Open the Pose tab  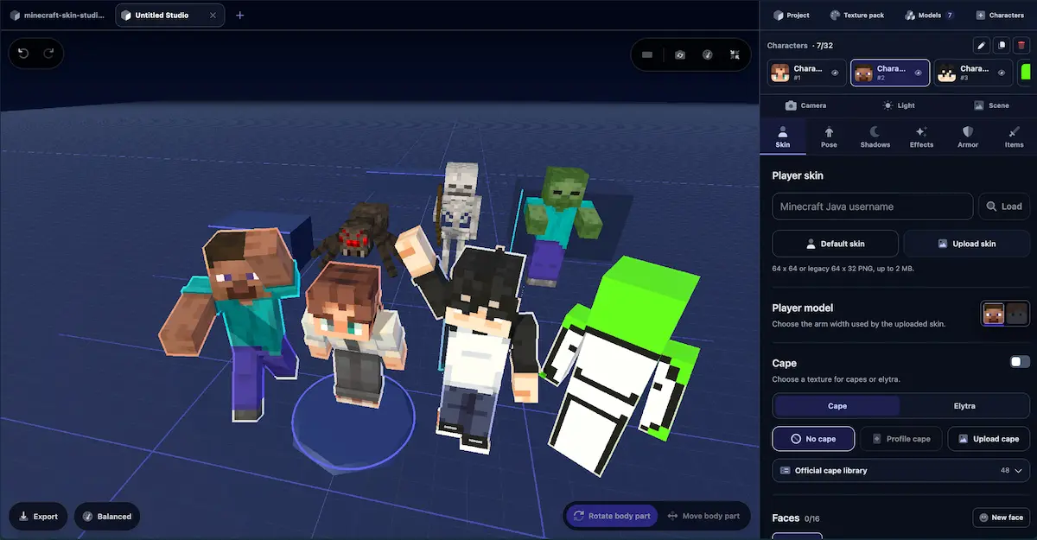[829, 137]
